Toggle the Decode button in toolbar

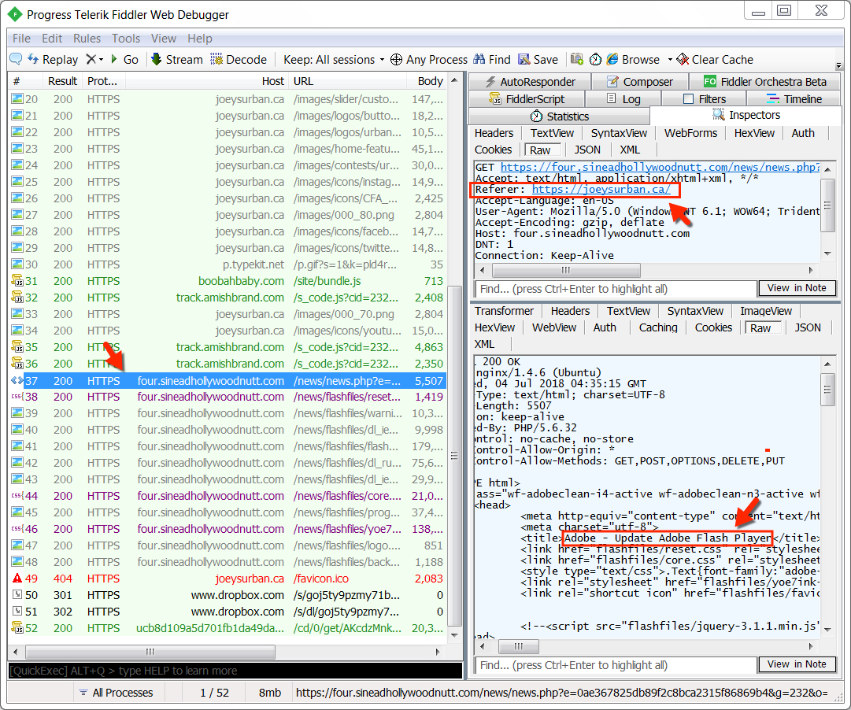coord(239,59)
